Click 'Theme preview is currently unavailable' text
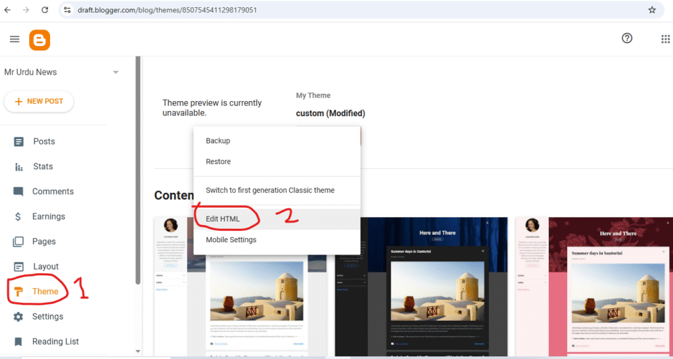Screen dimensions: 673x359 click(212, 108)
